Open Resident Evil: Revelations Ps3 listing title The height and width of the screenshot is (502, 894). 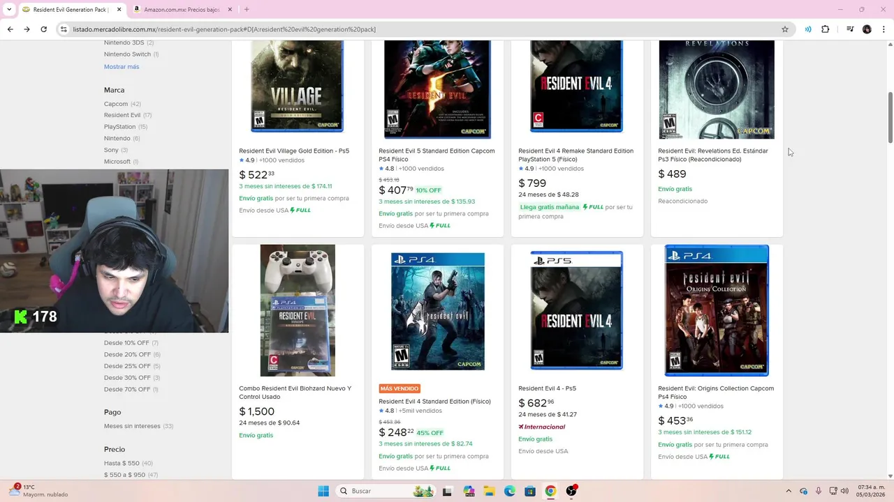click(713, 155)
